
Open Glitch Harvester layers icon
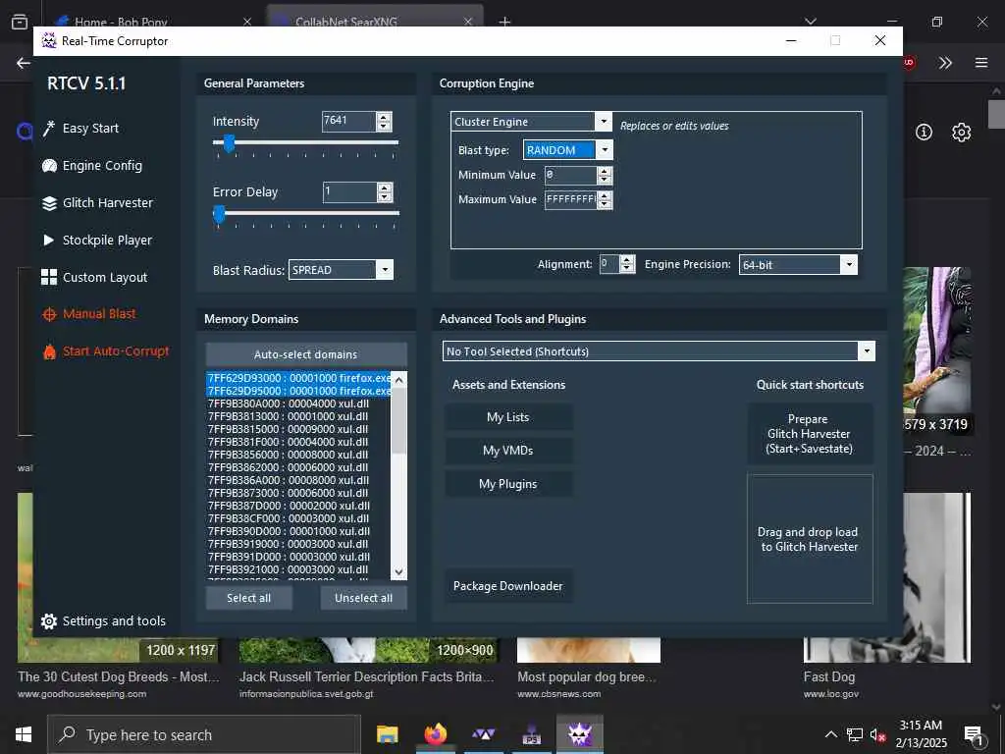(49, 202)
